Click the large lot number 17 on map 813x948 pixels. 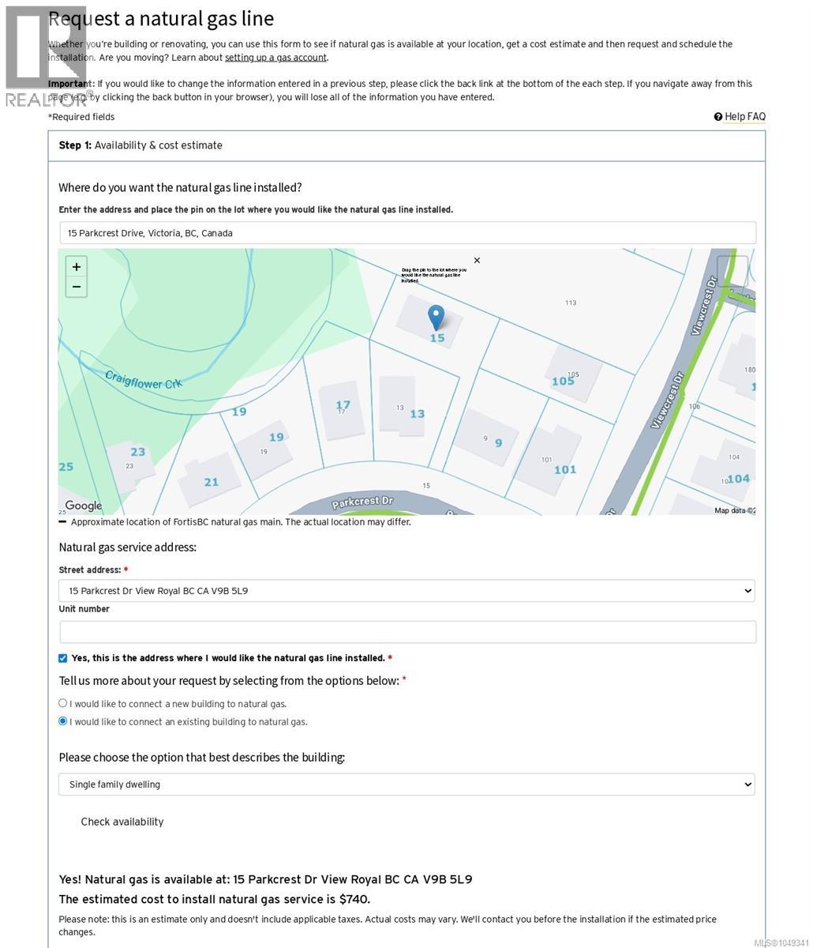pos(343,404)
